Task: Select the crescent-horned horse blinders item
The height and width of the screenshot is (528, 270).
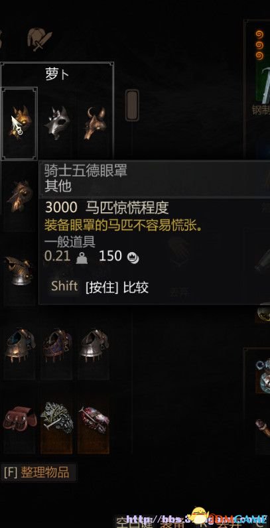Action: click(94, 123)
